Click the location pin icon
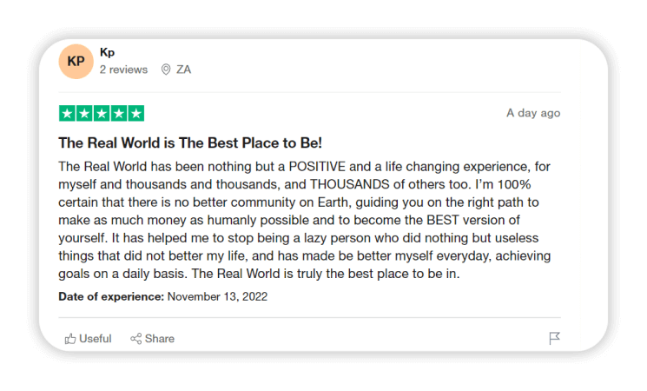This screenshot has height=391, width=647. [166, 70]
